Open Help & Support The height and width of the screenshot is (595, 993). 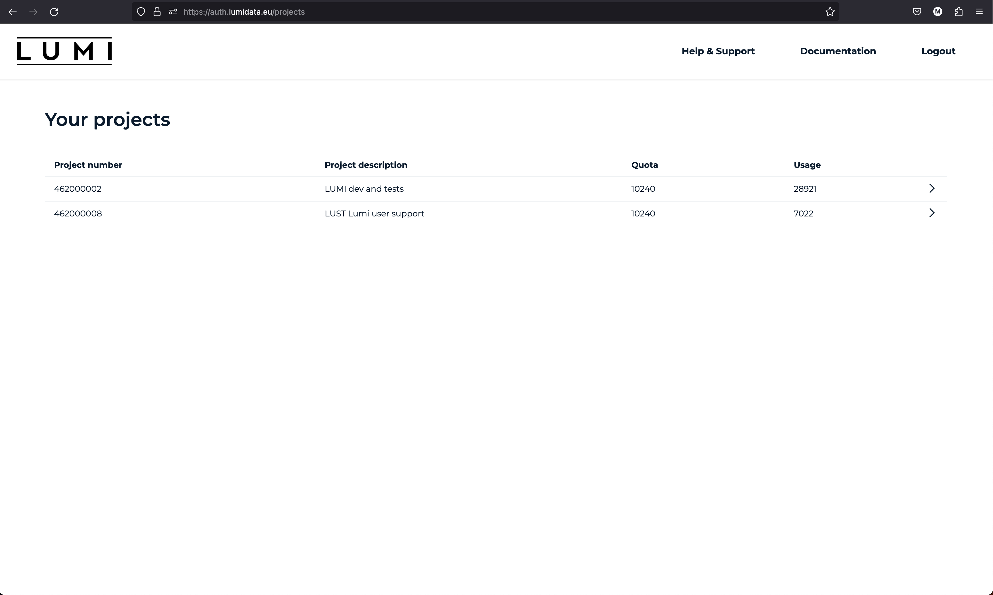click(x=718, y=51)
